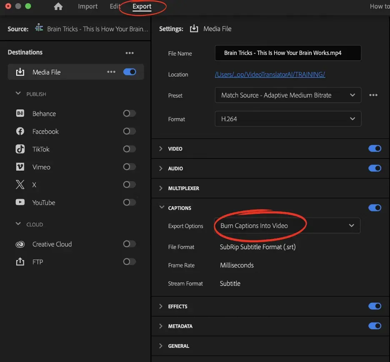Expand the VIDEO section
Viewport: 390px width, 362px height.
coord(161,149)
